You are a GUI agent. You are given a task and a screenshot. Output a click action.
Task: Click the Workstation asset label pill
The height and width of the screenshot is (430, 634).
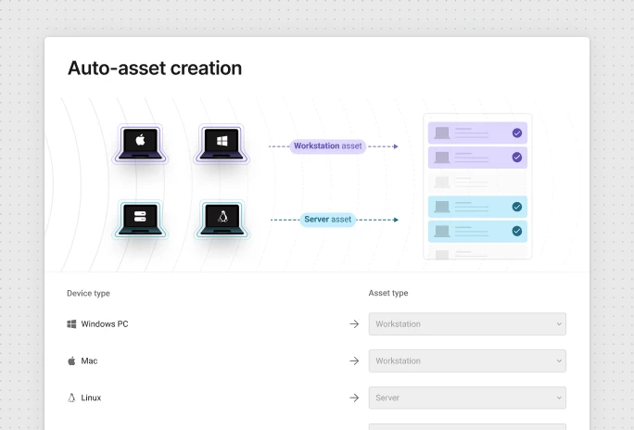click(x=328, y=146)
